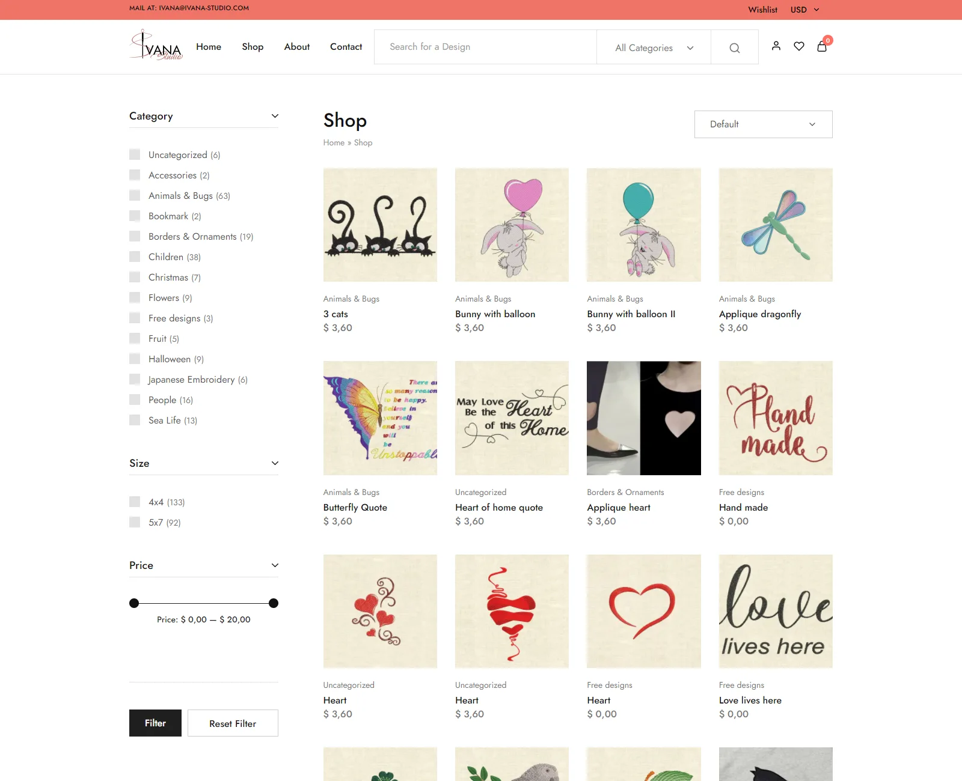
Task: Open the wishlist heart icon
Action: 799,46
